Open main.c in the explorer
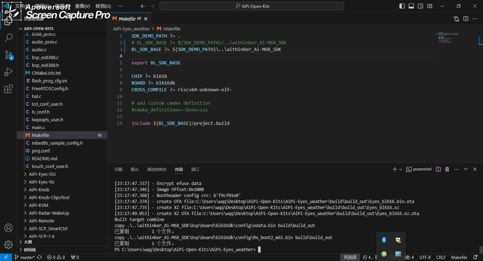Viewport: 483px width, 261px height. (62, 127)
